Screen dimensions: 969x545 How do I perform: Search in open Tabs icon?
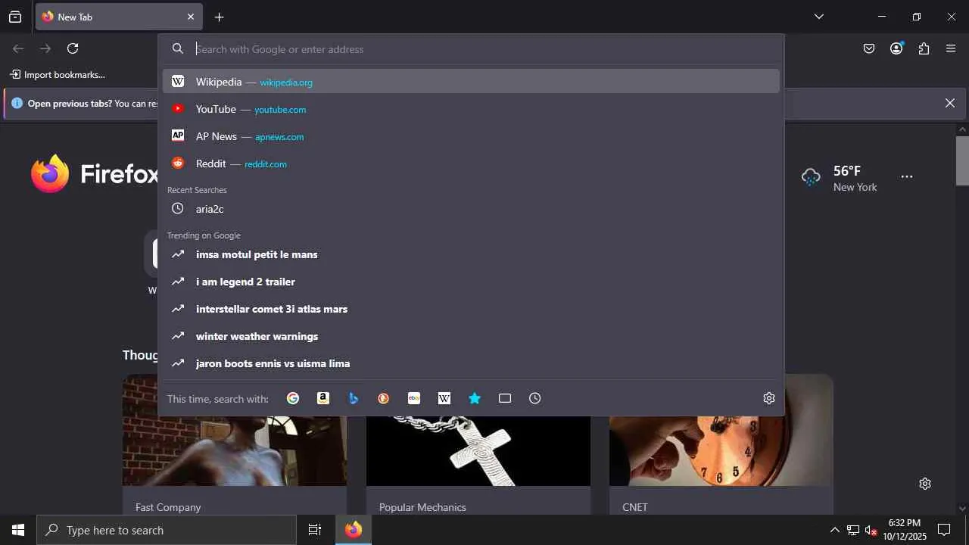tap(505, 398)
